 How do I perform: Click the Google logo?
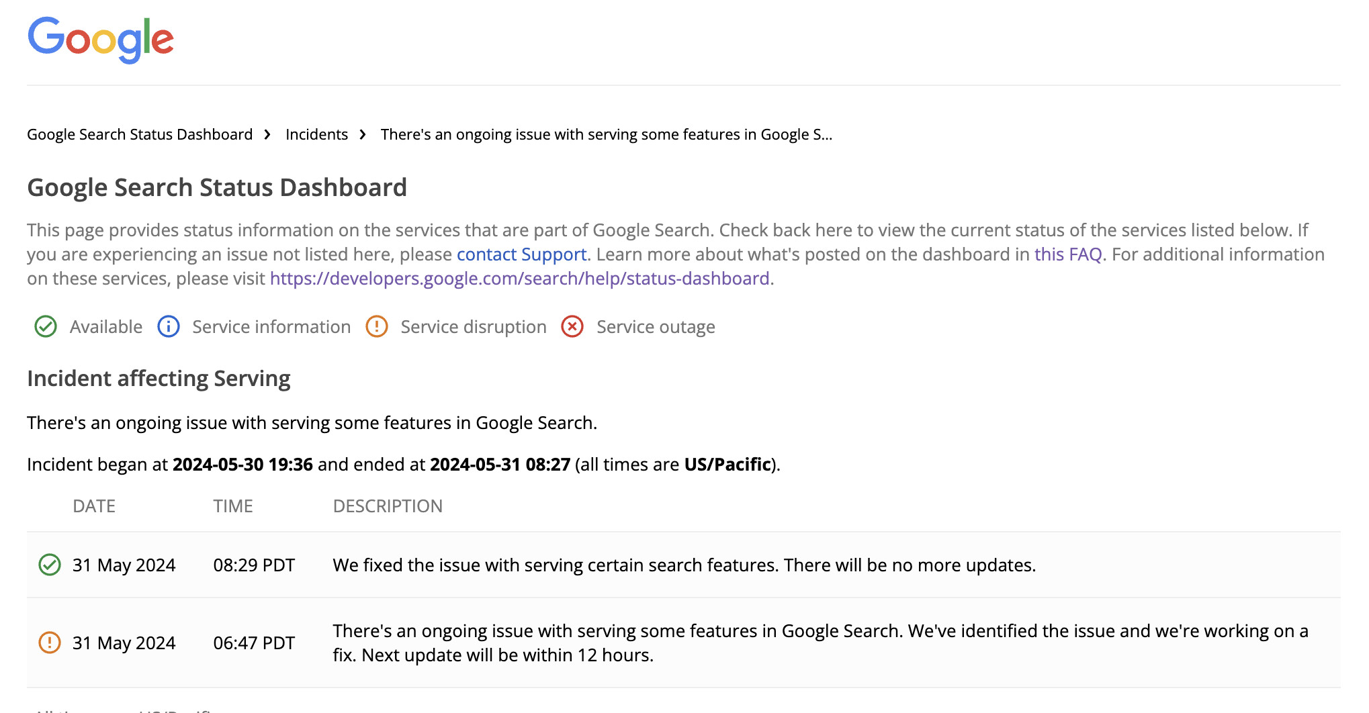coord(100,40)
